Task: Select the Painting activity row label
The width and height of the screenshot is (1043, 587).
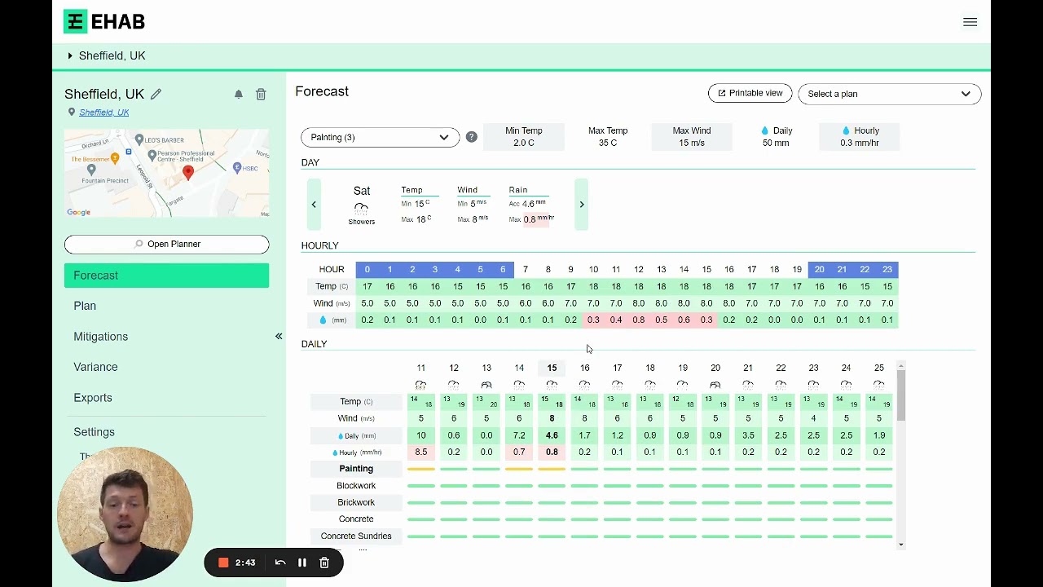Action: tap(356, 469)
